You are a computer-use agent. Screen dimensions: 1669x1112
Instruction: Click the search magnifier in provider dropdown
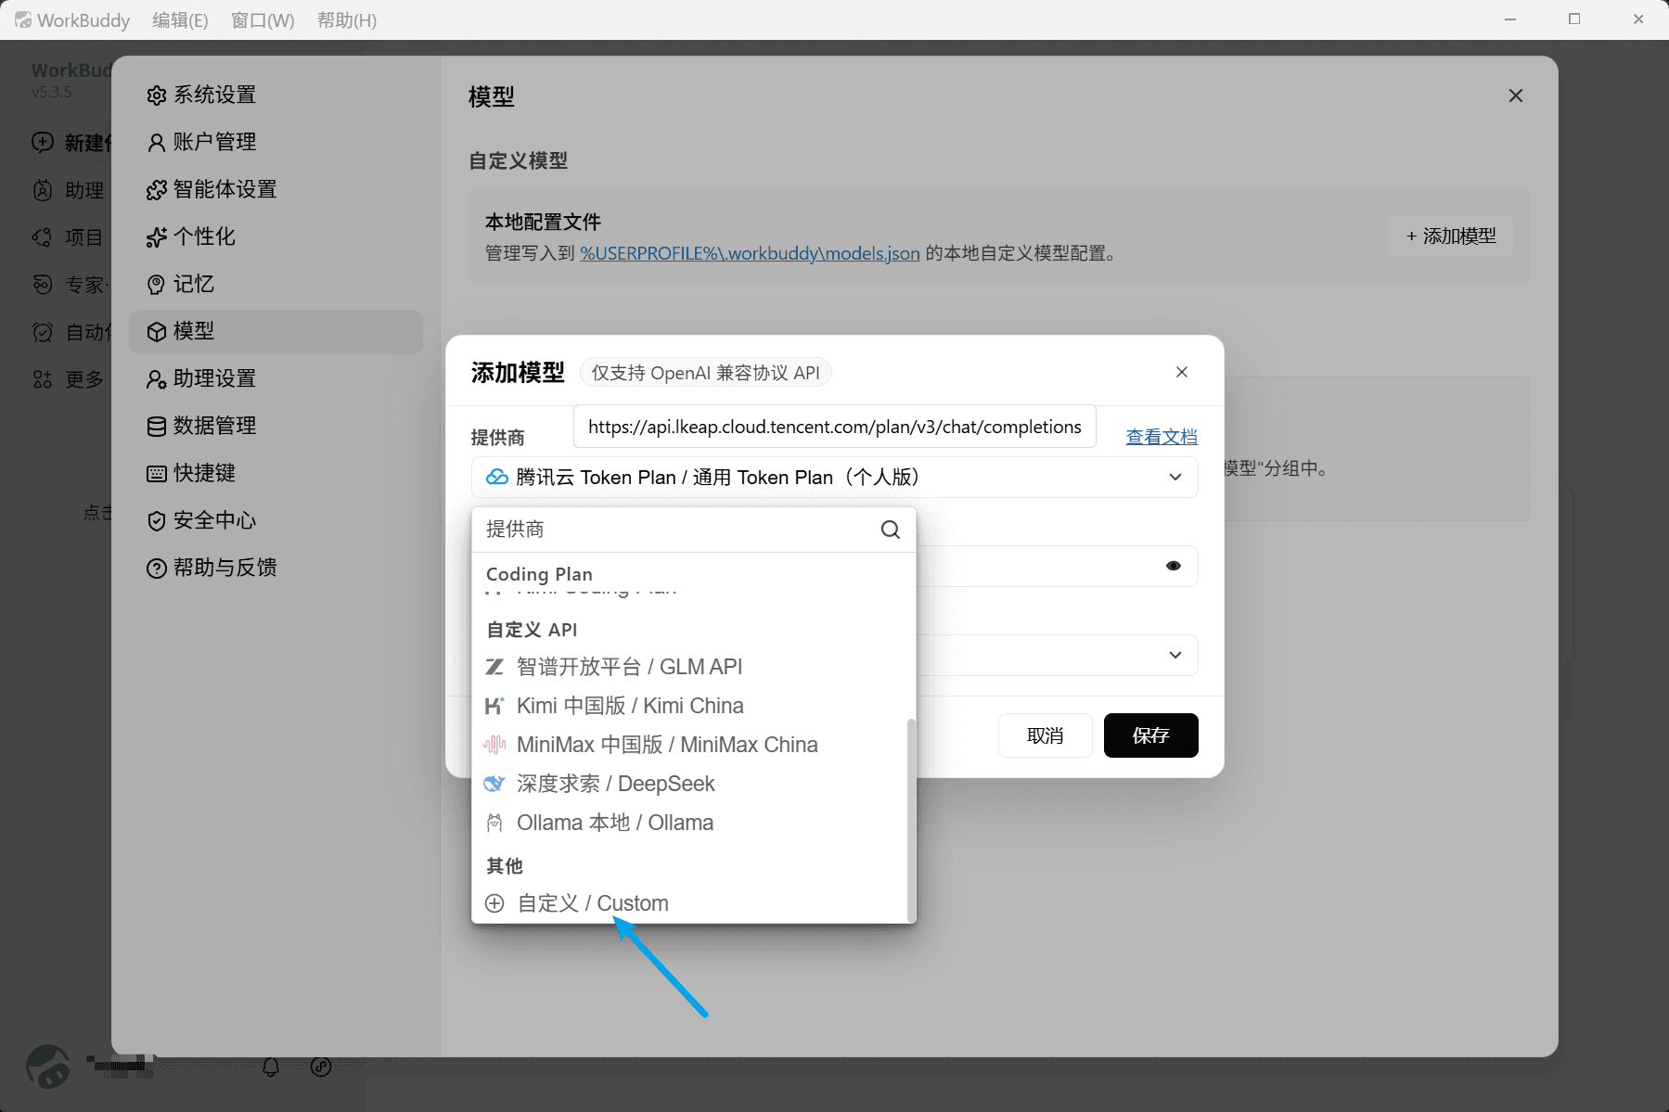[x=891, y=530]
